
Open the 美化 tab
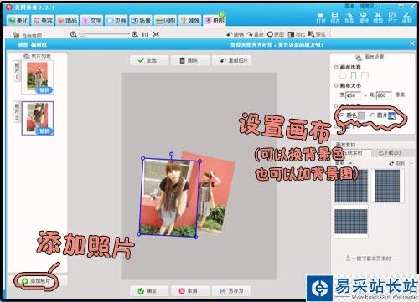[x=18, y=20]
